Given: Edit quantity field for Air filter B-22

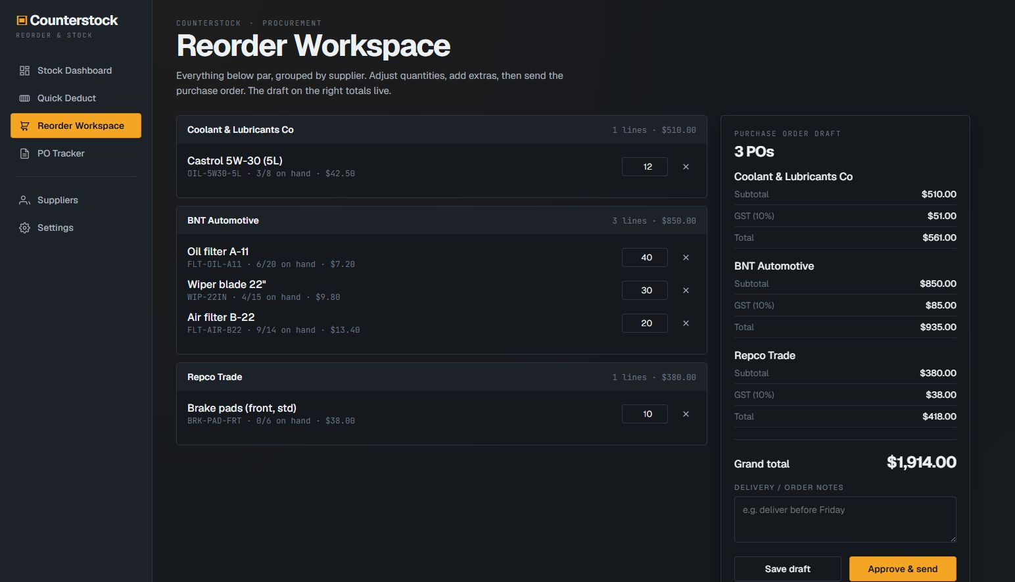Looking at the screenshot, I should point(645,323).
